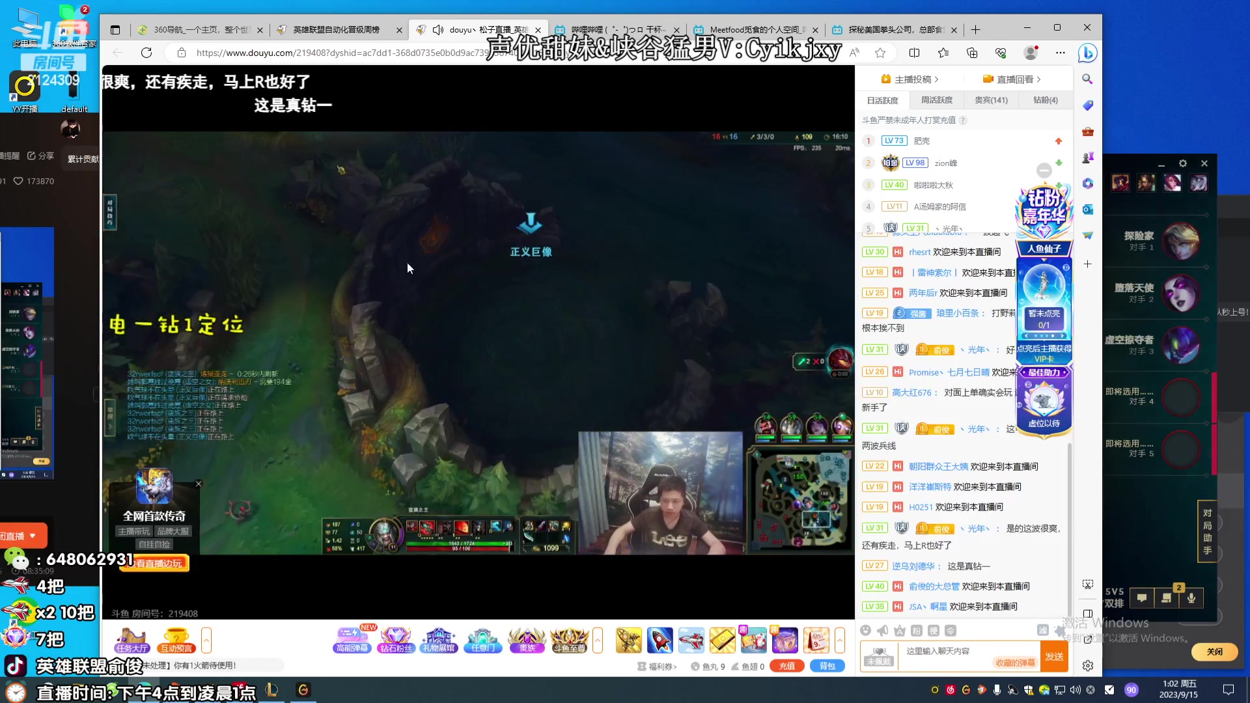Open the emoji picker in chat

(865, 630)
